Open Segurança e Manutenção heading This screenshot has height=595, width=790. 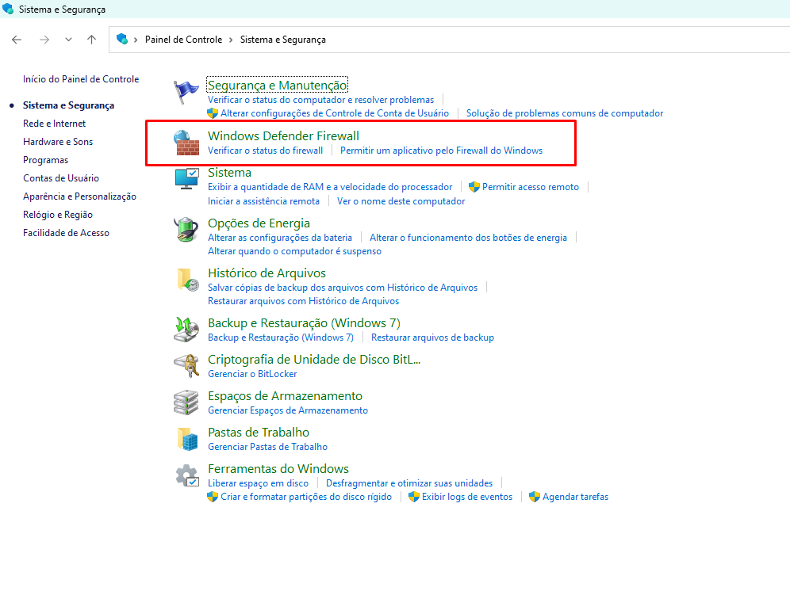[x=277, y=85]
